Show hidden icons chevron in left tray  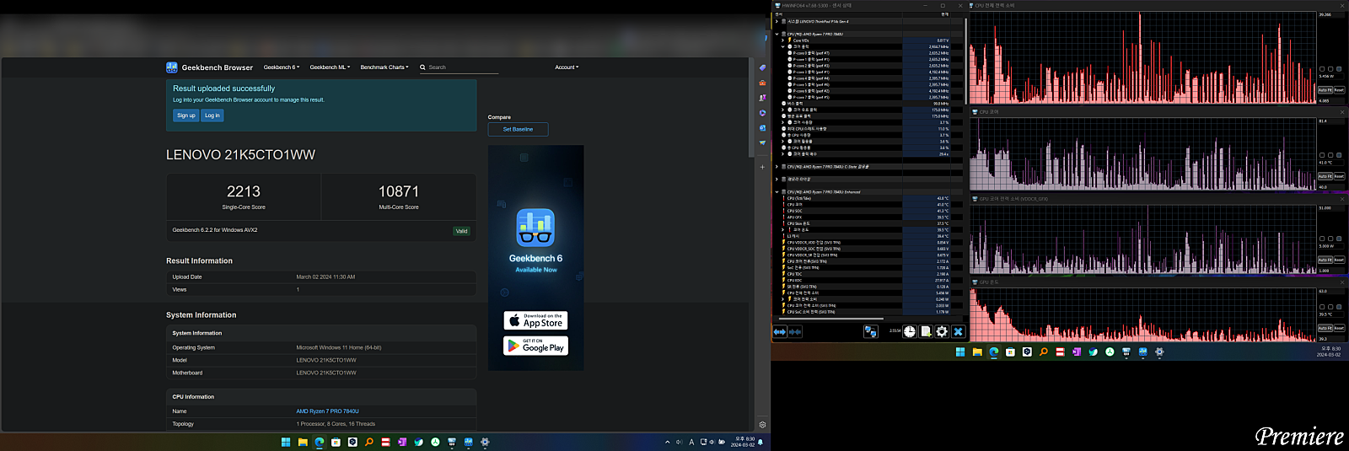(x=667, y=442)
